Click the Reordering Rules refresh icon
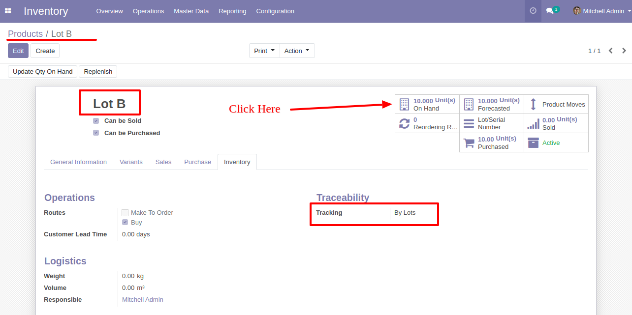 [x=404, y=123]
